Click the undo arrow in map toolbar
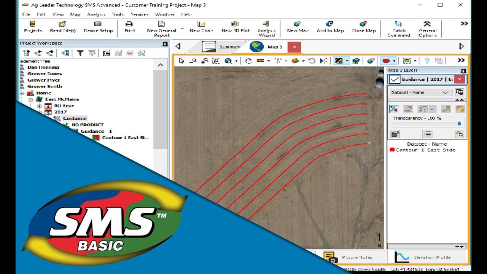The height and width of the screenshot is (274, 487). pos(312,61)
